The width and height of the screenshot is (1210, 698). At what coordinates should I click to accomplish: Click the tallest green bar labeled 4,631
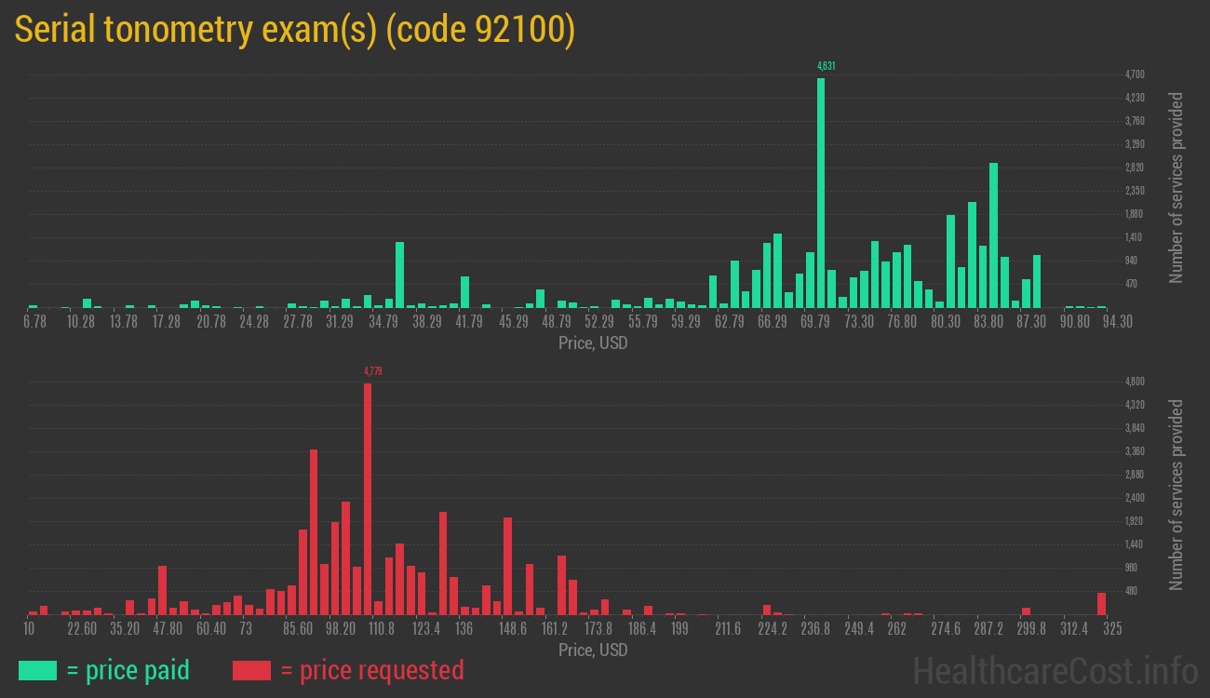[x=821, y=191]
